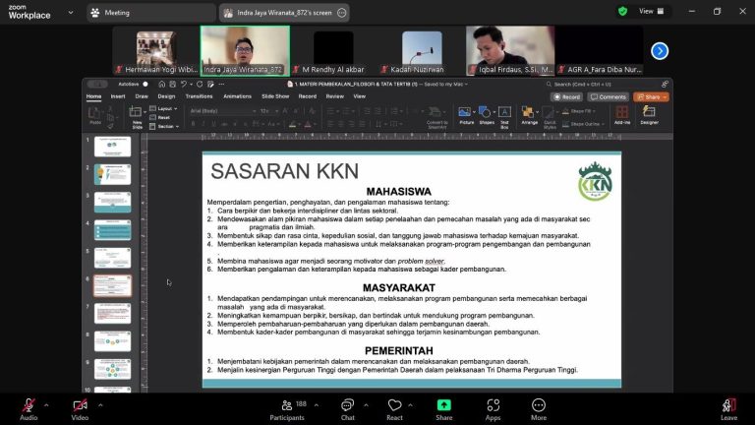755x425 pixels.
Task: Click the PowerPoint Record button
Action: coord(566,96)
